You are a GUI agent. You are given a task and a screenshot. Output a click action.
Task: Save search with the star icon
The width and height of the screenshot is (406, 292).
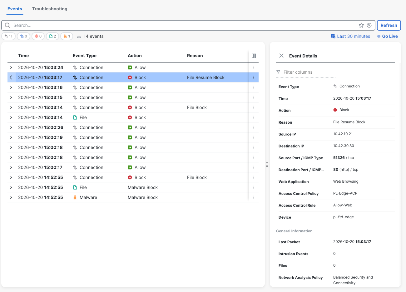click(x=361, y=25)
